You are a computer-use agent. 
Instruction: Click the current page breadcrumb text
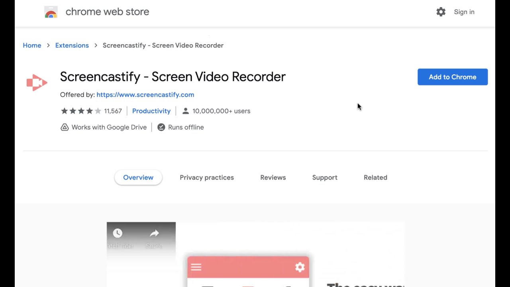pos(163,45)
